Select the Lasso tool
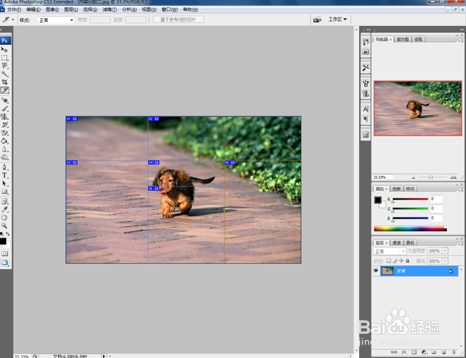The image size is (466, 358). (x=5, y=66)
